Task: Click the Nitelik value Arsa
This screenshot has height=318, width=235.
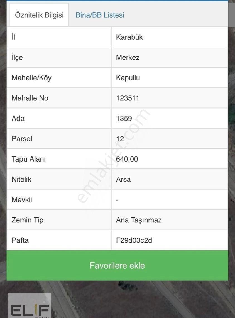Action: coord(123,179)
